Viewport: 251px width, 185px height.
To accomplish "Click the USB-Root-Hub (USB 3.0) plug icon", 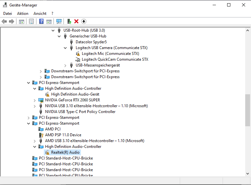I will click(59, 30).
